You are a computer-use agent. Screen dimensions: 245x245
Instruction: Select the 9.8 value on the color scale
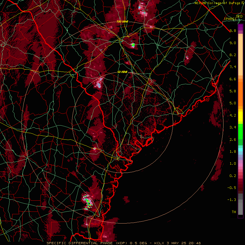[233, 30]
